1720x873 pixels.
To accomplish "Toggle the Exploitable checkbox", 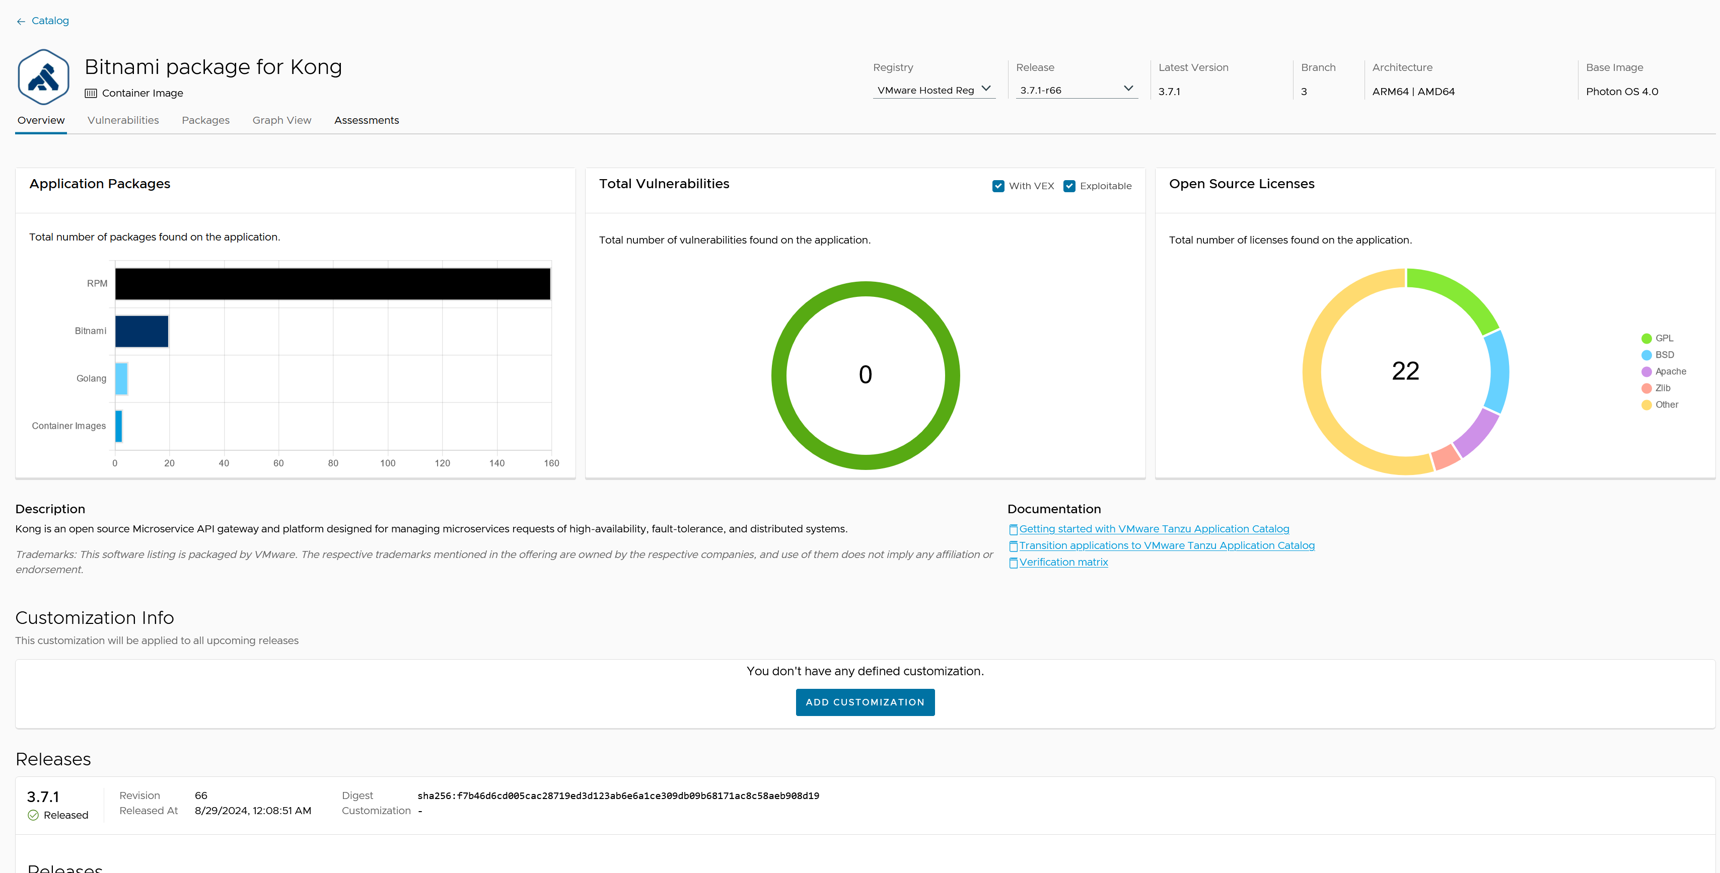I will pos(1069,186).
